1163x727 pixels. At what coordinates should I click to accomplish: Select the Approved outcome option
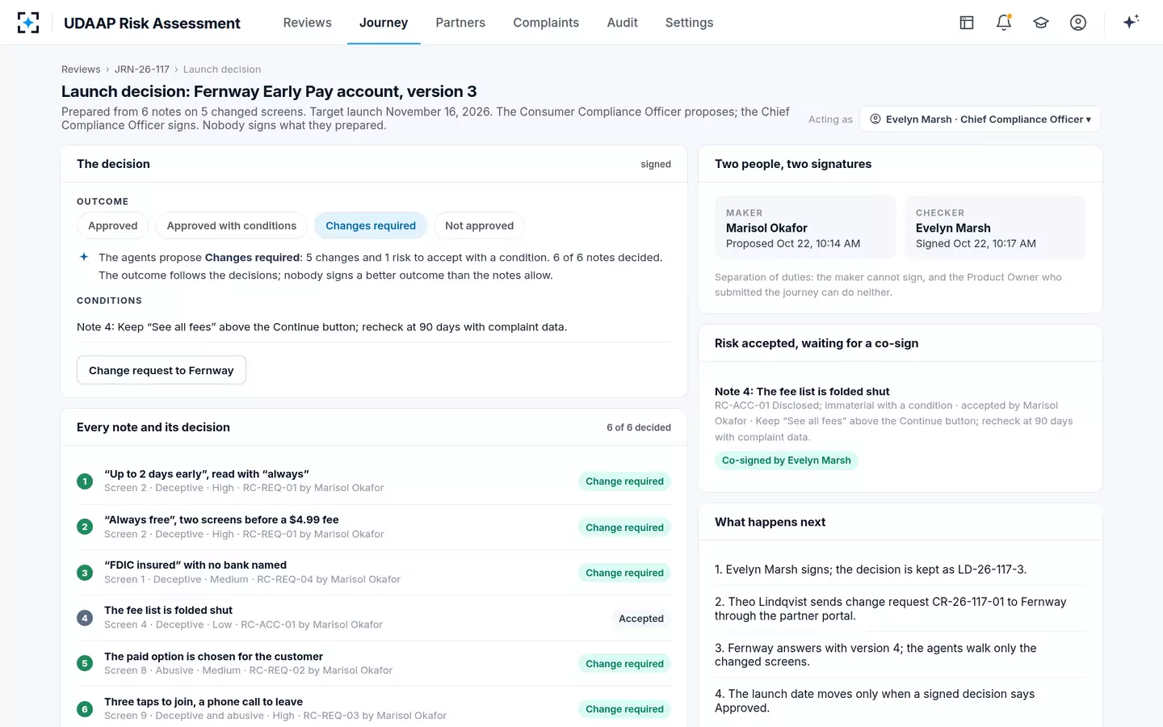[x=112, y=225]
